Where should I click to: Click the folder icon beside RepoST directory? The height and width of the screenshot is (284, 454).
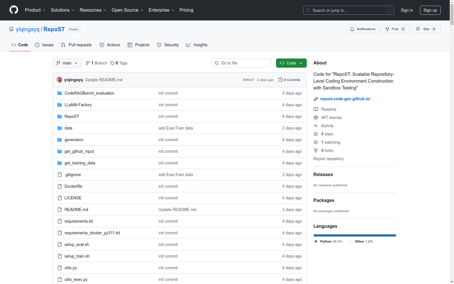(60, 116)
